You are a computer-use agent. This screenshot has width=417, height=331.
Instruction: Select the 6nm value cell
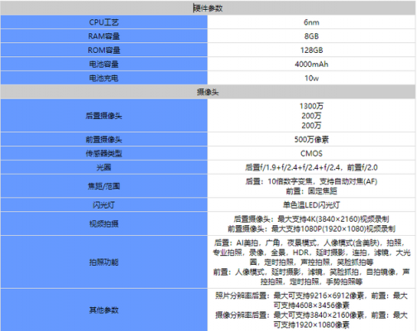pyautogui.click(x=311, y=22)
